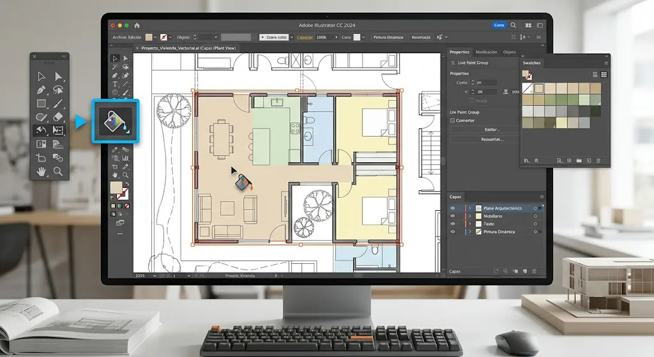Click the Conta value field
The image size is (654, 357).
486,82
